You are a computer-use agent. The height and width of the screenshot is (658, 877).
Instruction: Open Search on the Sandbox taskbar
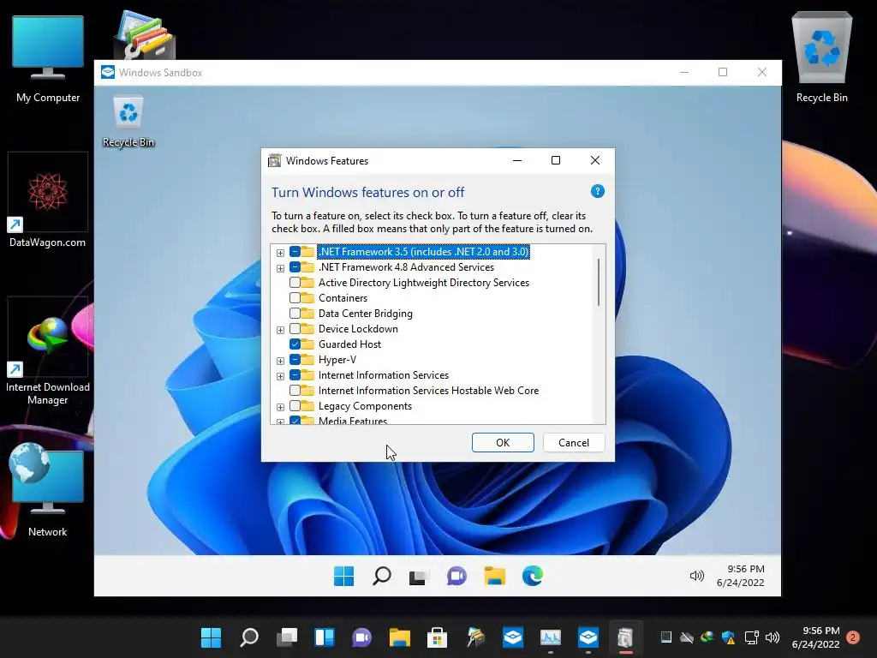coord(381,576)
